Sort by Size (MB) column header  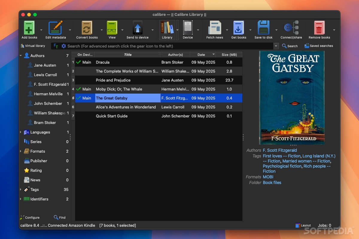click(x=229, y=55)
